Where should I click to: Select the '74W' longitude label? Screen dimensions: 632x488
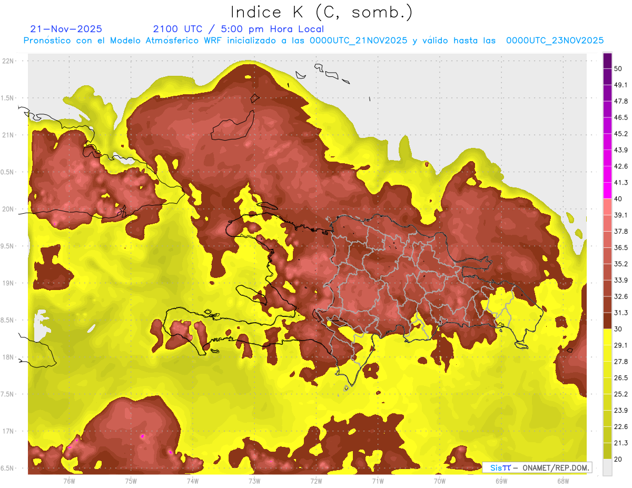pyautogui.click(x=192, y=481)
